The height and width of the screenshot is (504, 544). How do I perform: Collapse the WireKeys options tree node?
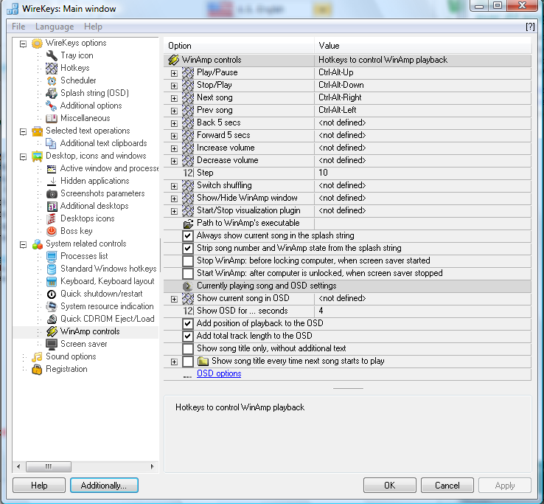tap(24, 44)
